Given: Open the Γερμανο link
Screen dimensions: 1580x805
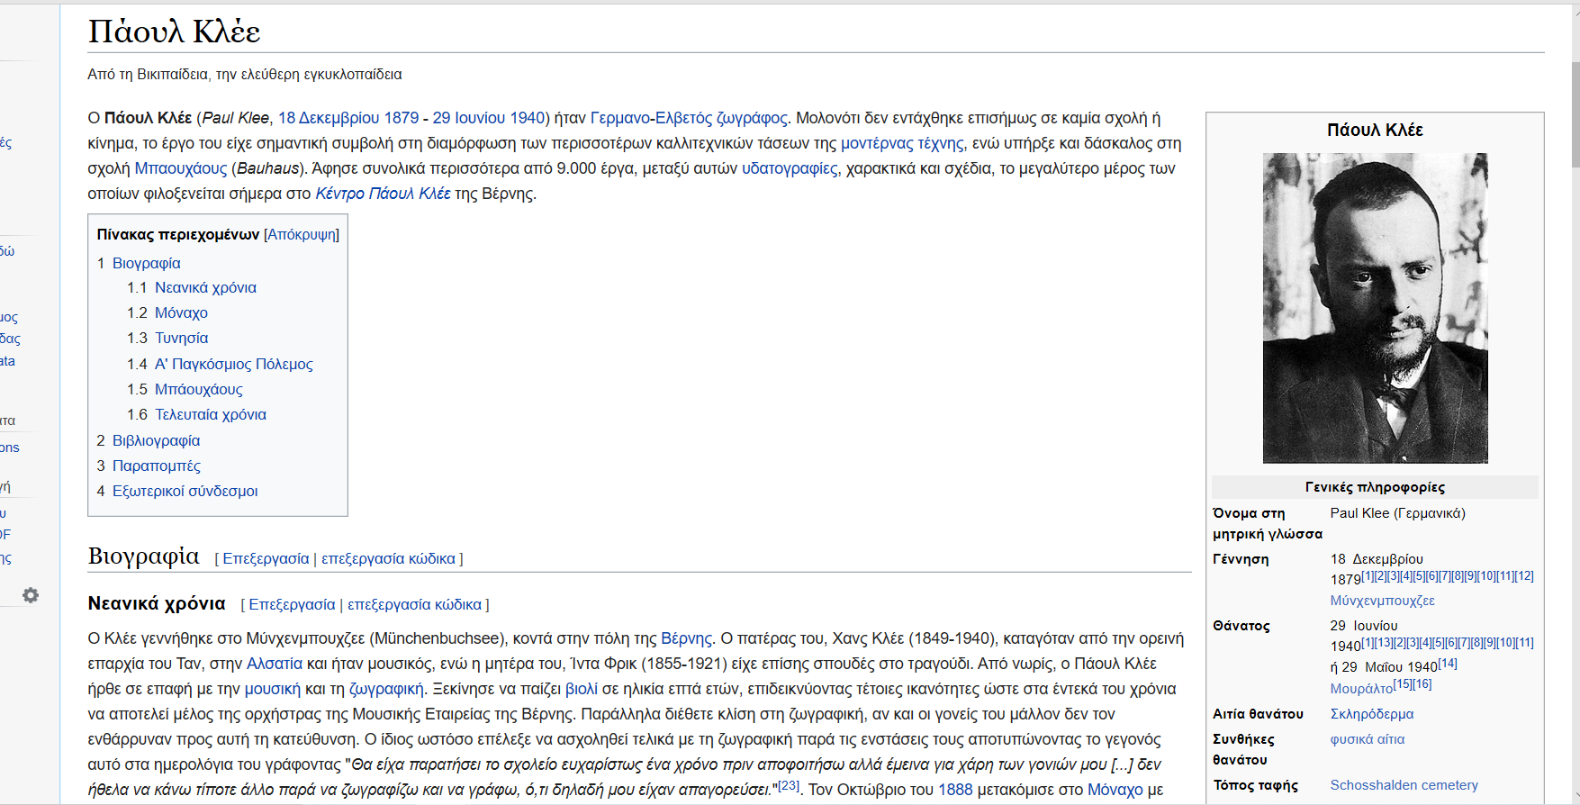Looking at the screenshot, I should [619, 118].
